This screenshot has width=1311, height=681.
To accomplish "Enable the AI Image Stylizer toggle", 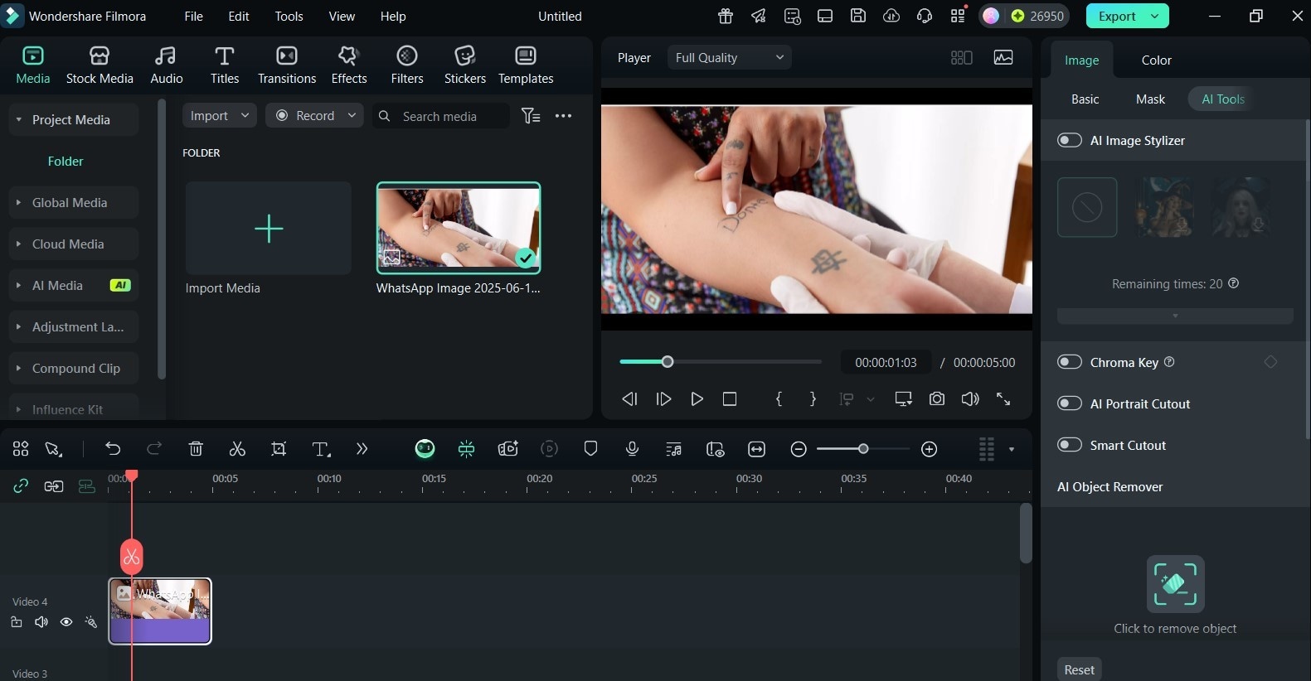I will (1070, 140).
